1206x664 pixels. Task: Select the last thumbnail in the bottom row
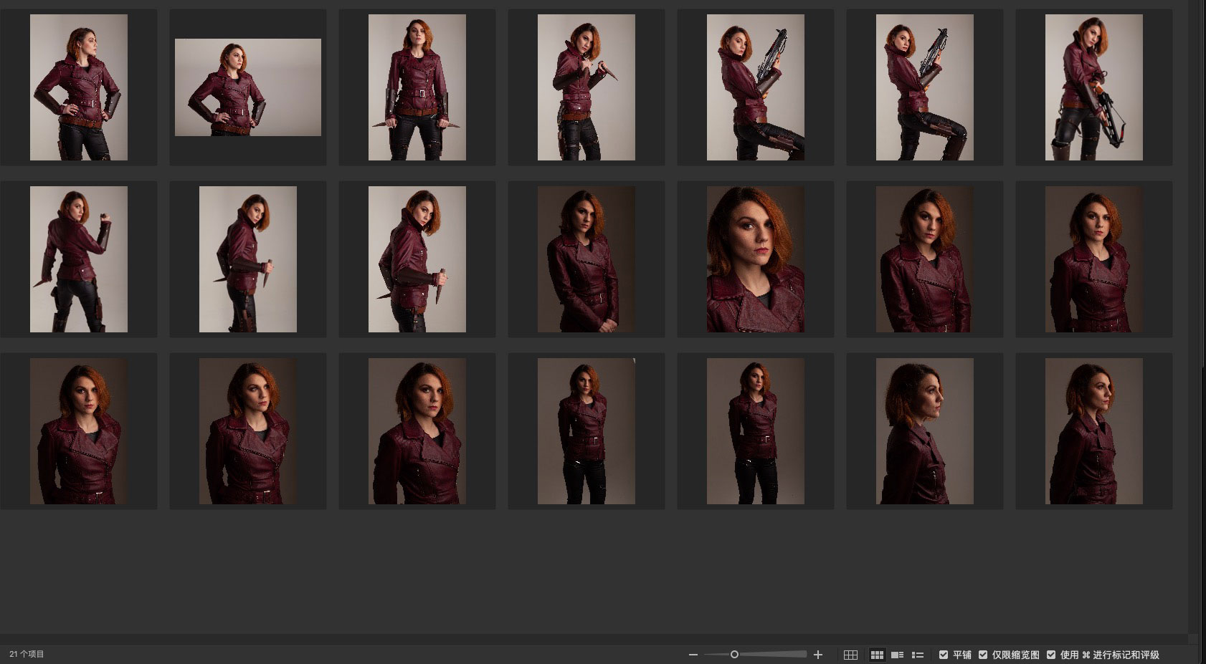[1093, 431]
